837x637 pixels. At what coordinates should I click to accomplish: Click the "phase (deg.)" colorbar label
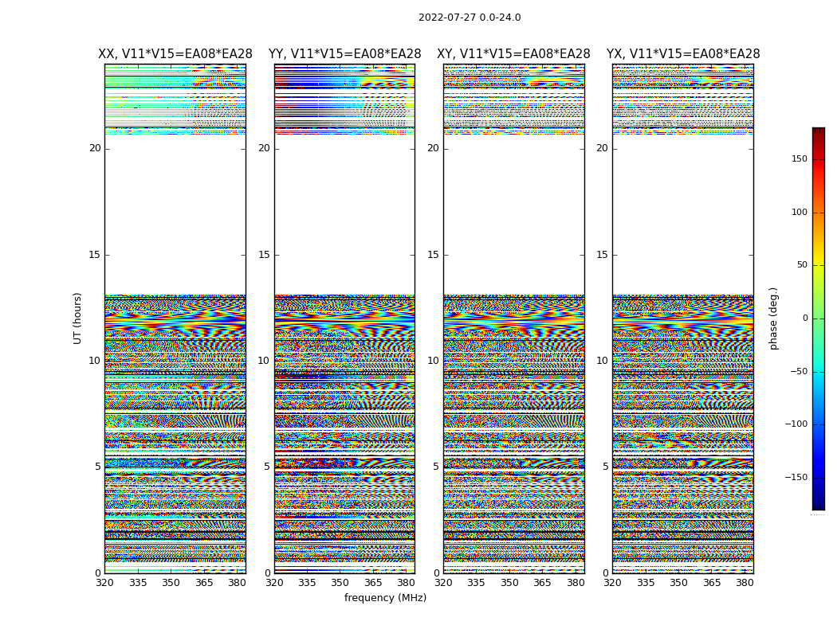[x=773, y=318]
